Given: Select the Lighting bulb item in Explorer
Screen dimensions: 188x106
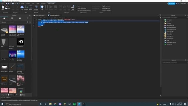Looking at the screenshot, I should (x=165, y=24).
